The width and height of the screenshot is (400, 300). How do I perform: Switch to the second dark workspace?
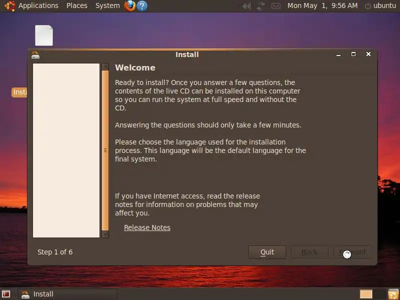point(379,294)
